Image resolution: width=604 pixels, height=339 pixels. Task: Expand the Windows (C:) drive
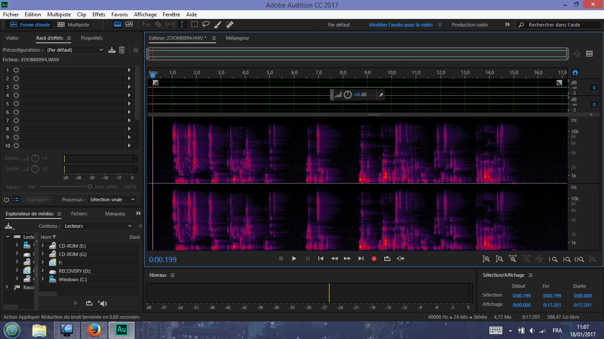[x=43, y=279]
